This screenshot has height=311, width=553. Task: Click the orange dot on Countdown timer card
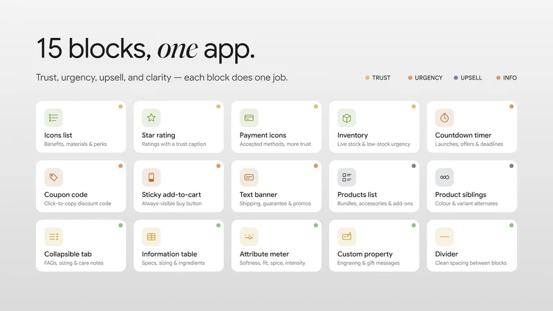(x=512, y=106)
